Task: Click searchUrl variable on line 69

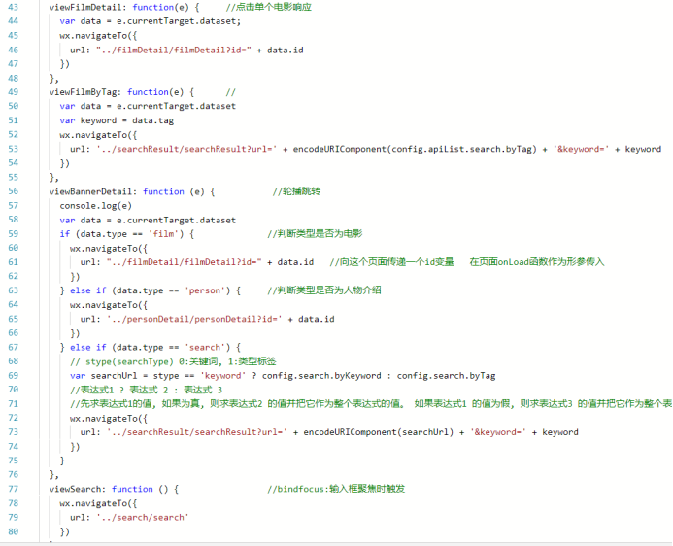Action: pyautogui.click(x=114, y=376)
